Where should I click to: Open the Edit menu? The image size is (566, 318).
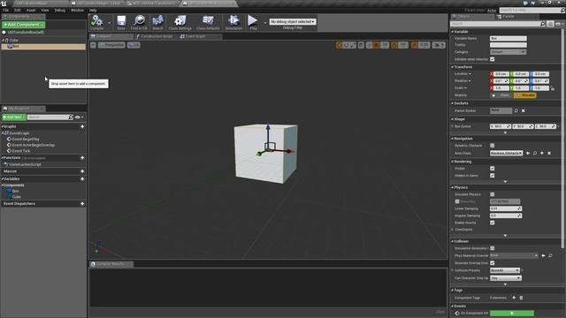[x=18, y=10]
